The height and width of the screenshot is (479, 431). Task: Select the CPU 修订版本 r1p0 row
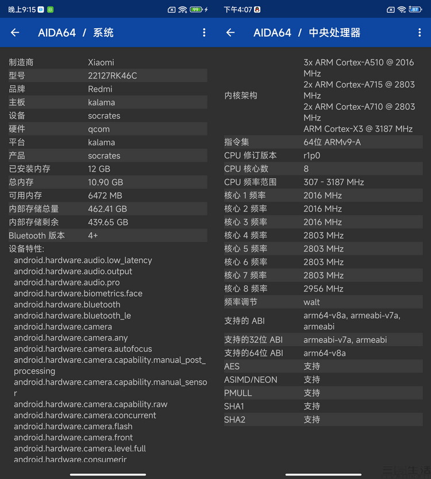pyautogui.click(x=323, y=155)
